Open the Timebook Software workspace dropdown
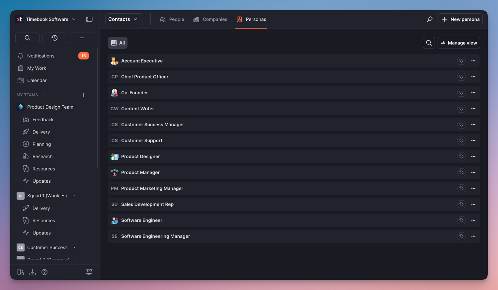 pos(46,19)
